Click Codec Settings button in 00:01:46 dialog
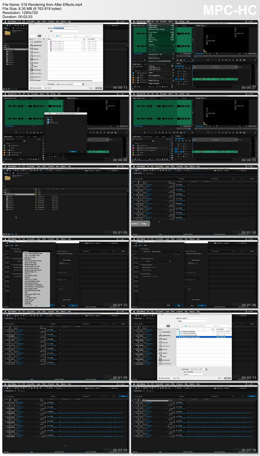260x456 pixels. (176, 255)
